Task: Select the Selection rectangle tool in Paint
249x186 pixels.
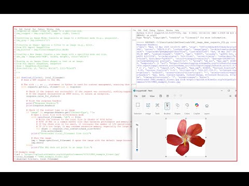Action: point(137,105)
